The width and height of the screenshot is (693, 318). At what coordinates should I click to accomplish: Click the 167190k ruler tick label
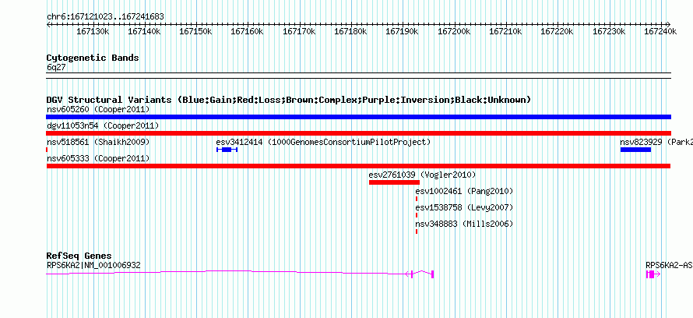point(403,31)
